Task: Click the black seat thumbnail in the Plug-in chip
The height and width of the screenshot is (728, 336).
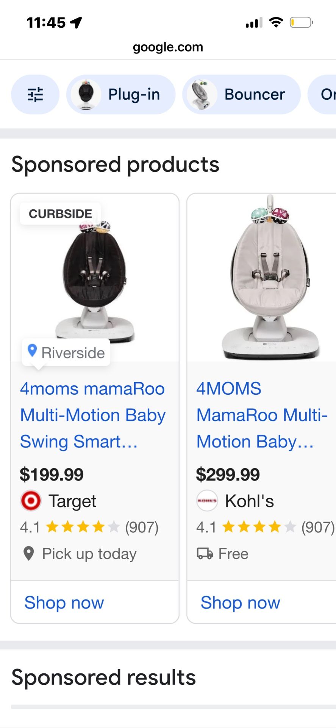Action: 86,94
